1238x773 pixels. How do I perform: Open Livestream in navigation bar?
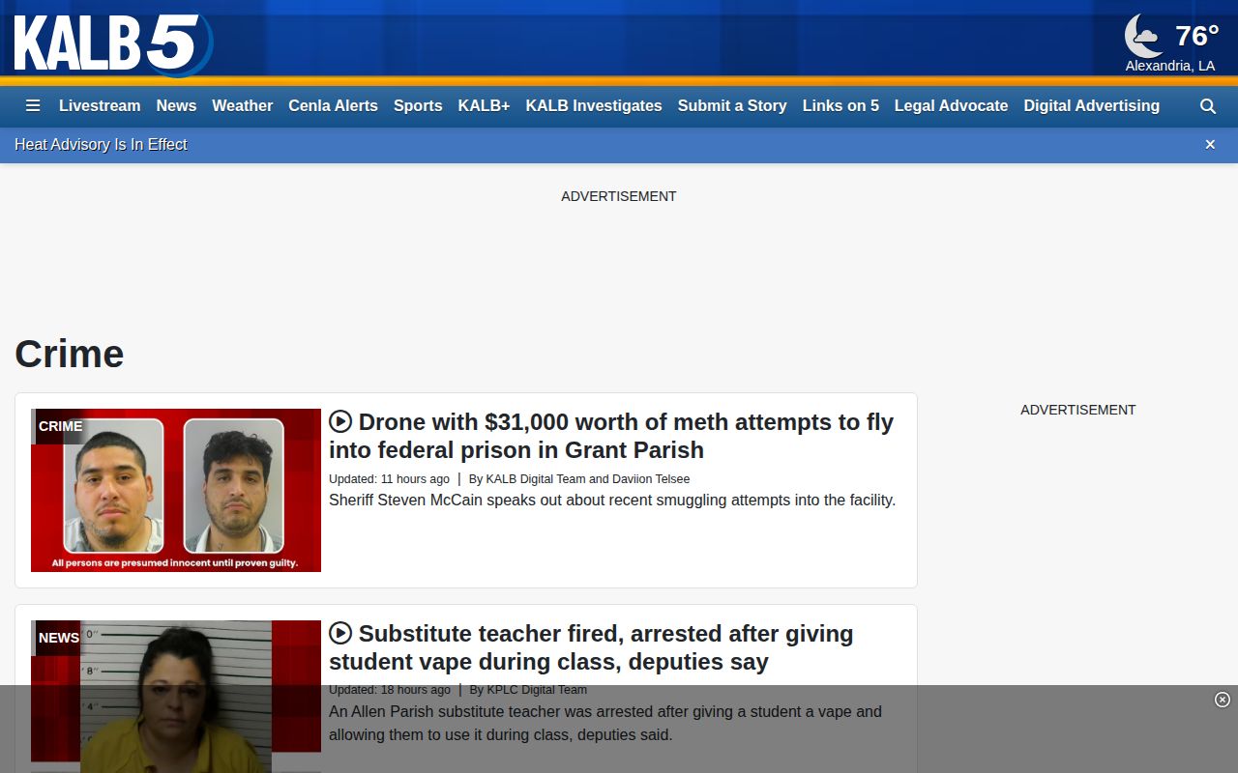pyautogui.click(x=100, y=106)
